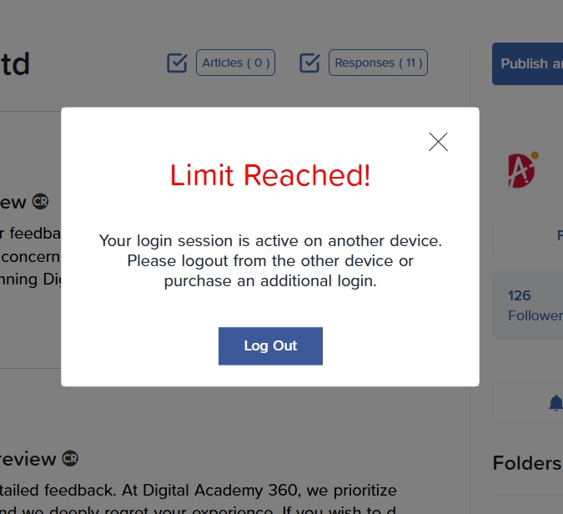563x514 pixels.
Task: Click the Log Out button
Action: click(270, 346)
